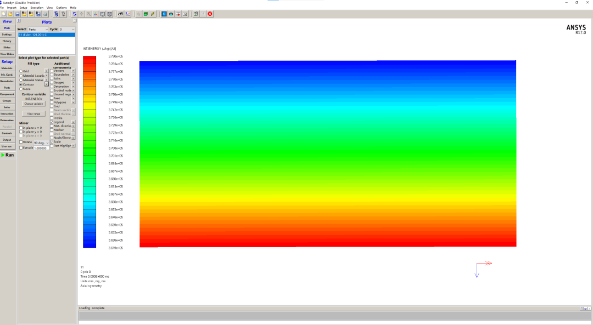Click the camera capture image icon
Image resolution: width=593 pixels, height=325 pixels.
[171, 14]
